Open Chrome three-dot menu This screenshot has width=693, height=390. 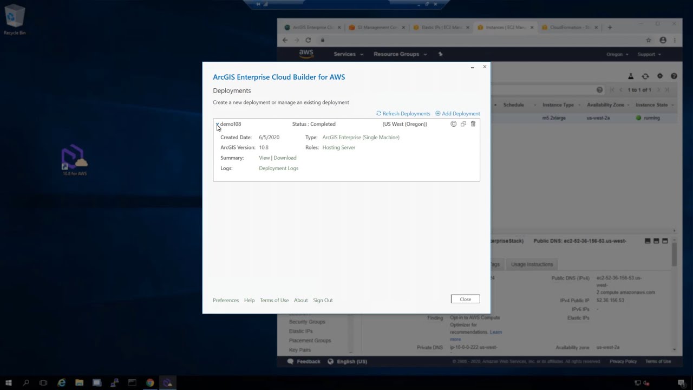click(675, 40)
